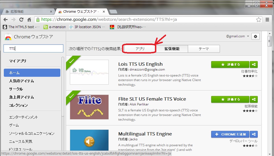Screen dimensions: 274x156
Task: Go back with the browser back arrow
Action: (x=6, y=20)
